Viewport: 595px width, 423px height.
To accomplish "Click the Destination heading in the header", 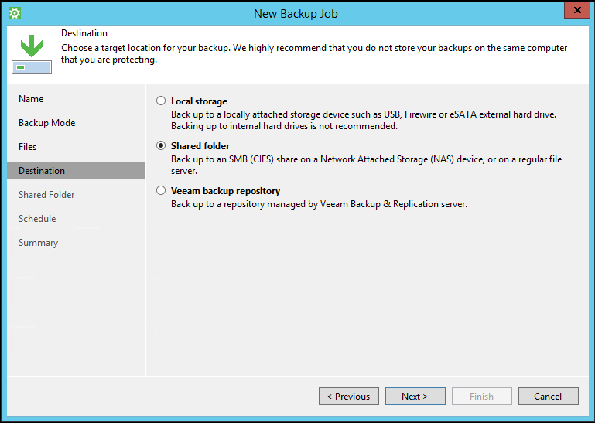I will click(84, 34).
